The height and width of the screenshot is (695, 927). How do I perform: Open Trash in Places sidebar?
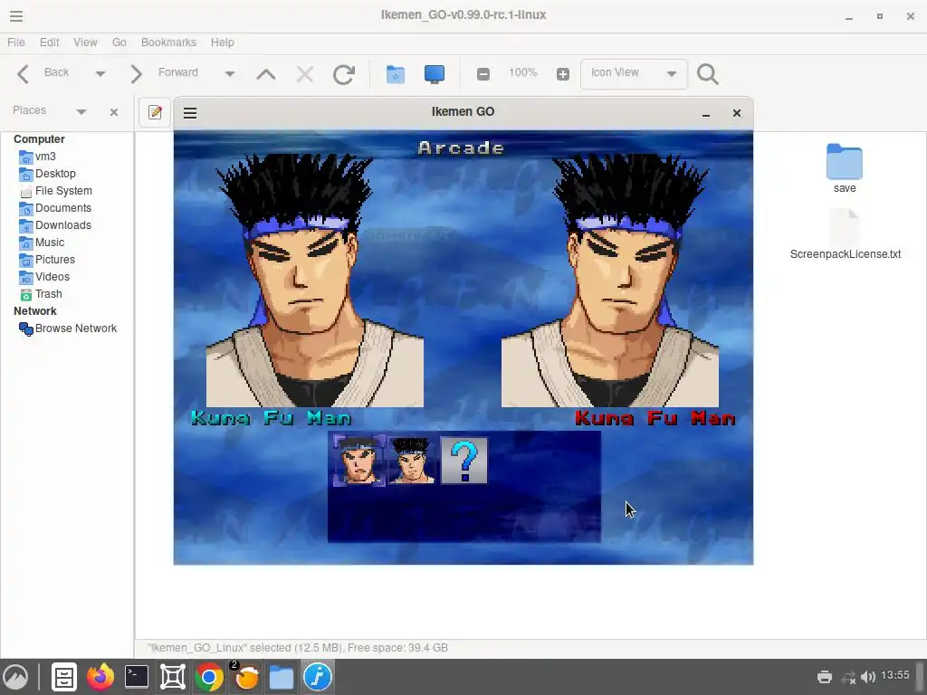coord(48,294)
